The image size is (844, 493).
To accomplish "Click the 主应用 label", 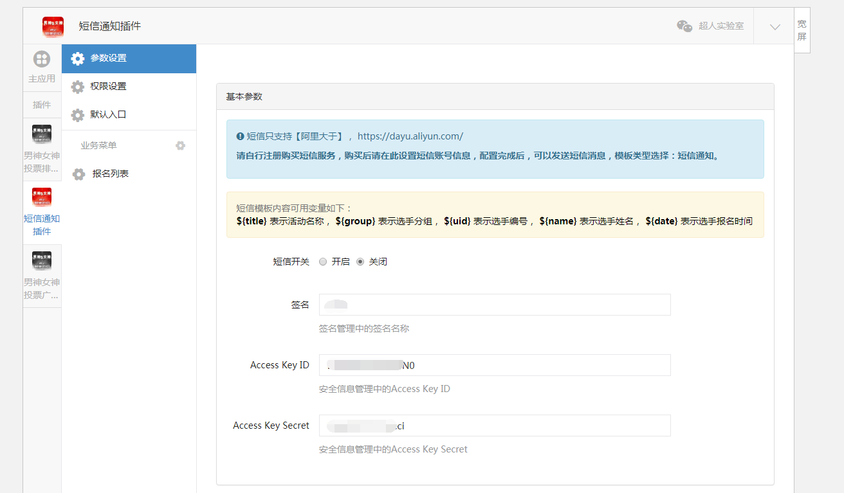I will coord(42,79).
